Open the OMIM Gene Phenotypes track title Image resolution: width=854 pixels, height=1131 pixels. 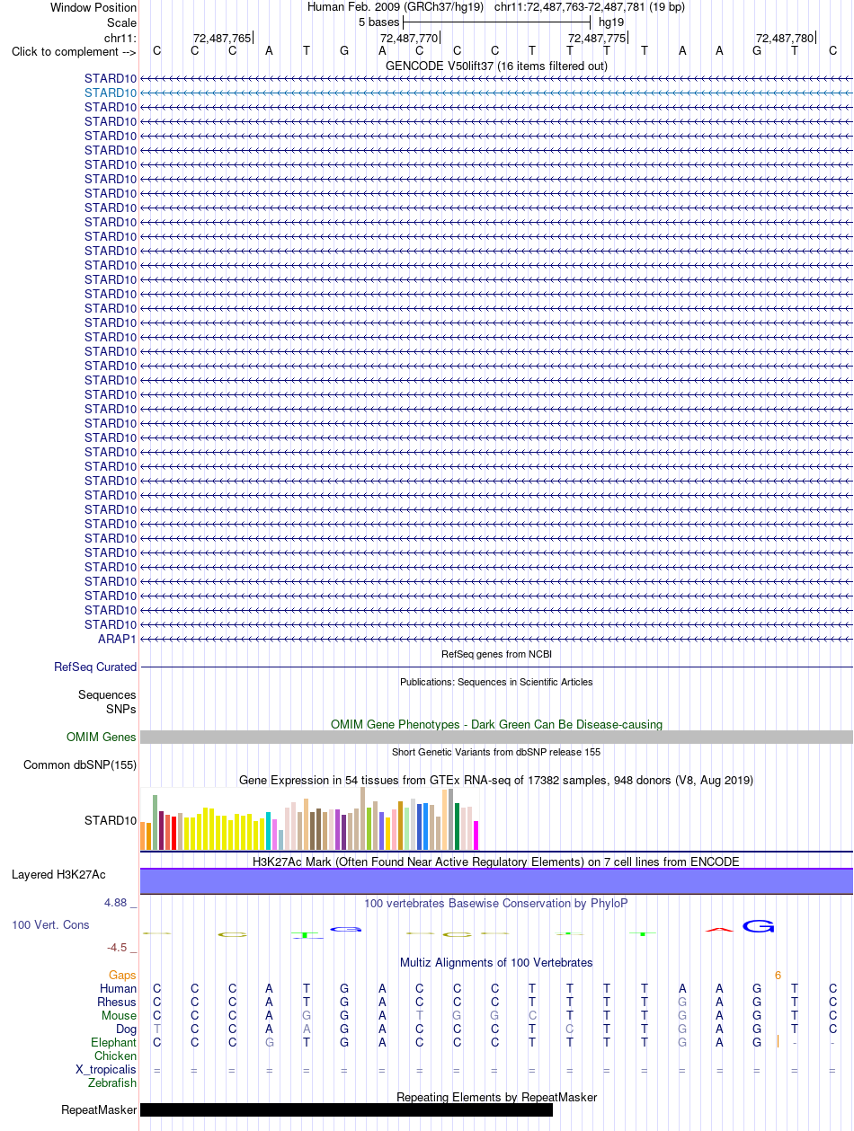496,724
